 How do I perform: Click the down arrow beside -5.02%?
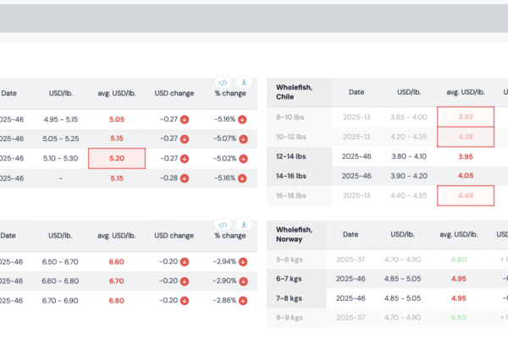click(x=243, y=159)
